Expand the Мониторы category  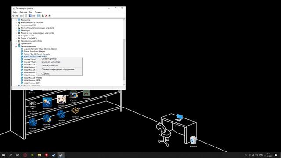(x=16, y=30)
